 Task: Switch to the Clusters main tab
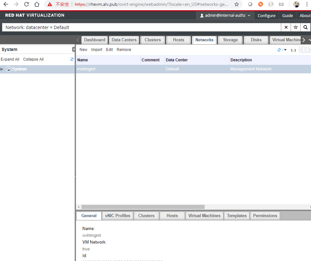coord(153,40)
